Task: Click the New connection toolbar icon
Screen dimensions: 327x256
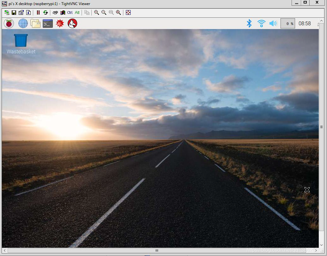Action: tap(7, 13)
